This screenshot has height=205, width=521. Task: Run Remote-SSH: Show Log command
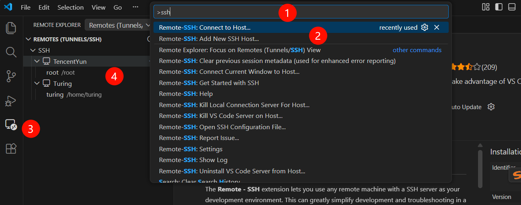coord(301,160)
